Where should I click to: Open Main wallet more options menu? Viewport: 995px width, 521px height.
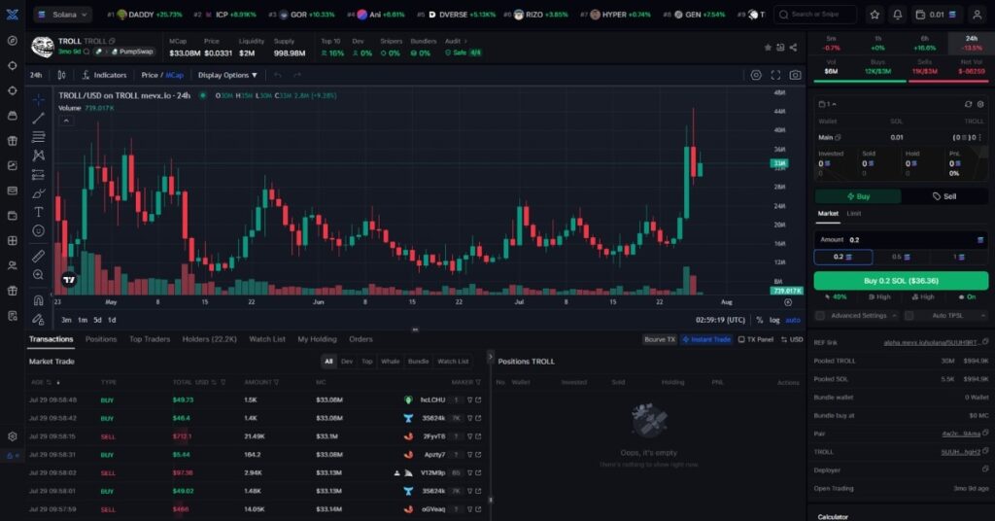click(x=980, y=137)
